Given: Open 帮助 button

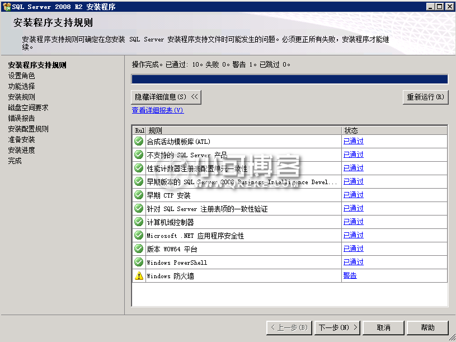Looking at the screenshot, I should pos(427,328).
